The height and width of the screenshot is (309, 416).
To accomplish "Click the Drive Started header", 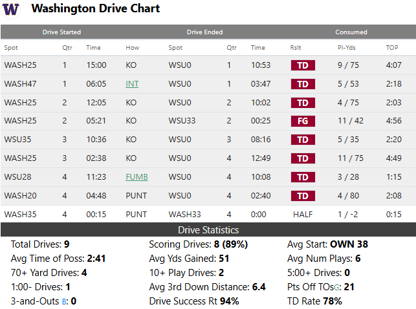I will tap(61, 32).
